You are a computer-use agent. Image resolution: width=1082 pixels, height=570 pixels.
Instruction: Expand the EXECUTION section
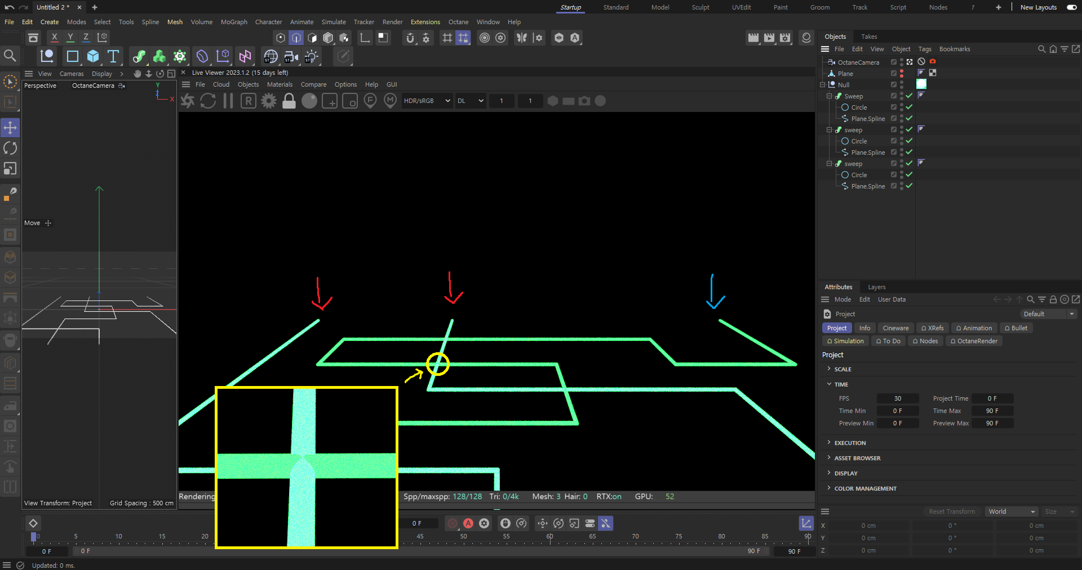pos(829,443)
